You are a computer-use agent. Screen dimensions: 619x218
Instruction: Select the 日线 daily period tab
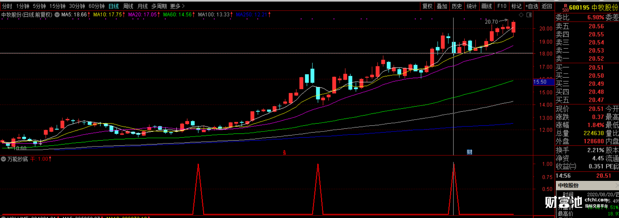(x=114, y=6)
